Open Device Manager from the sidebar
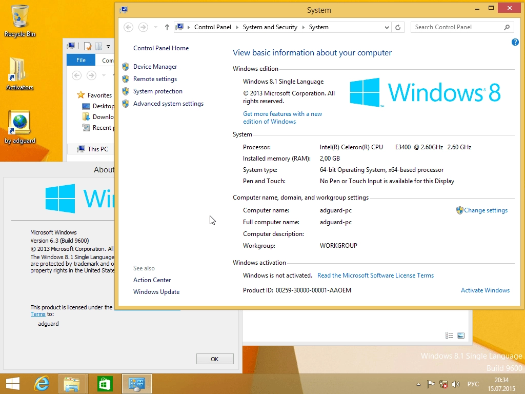This screenshot has width=525, height=394. (155, 67)
